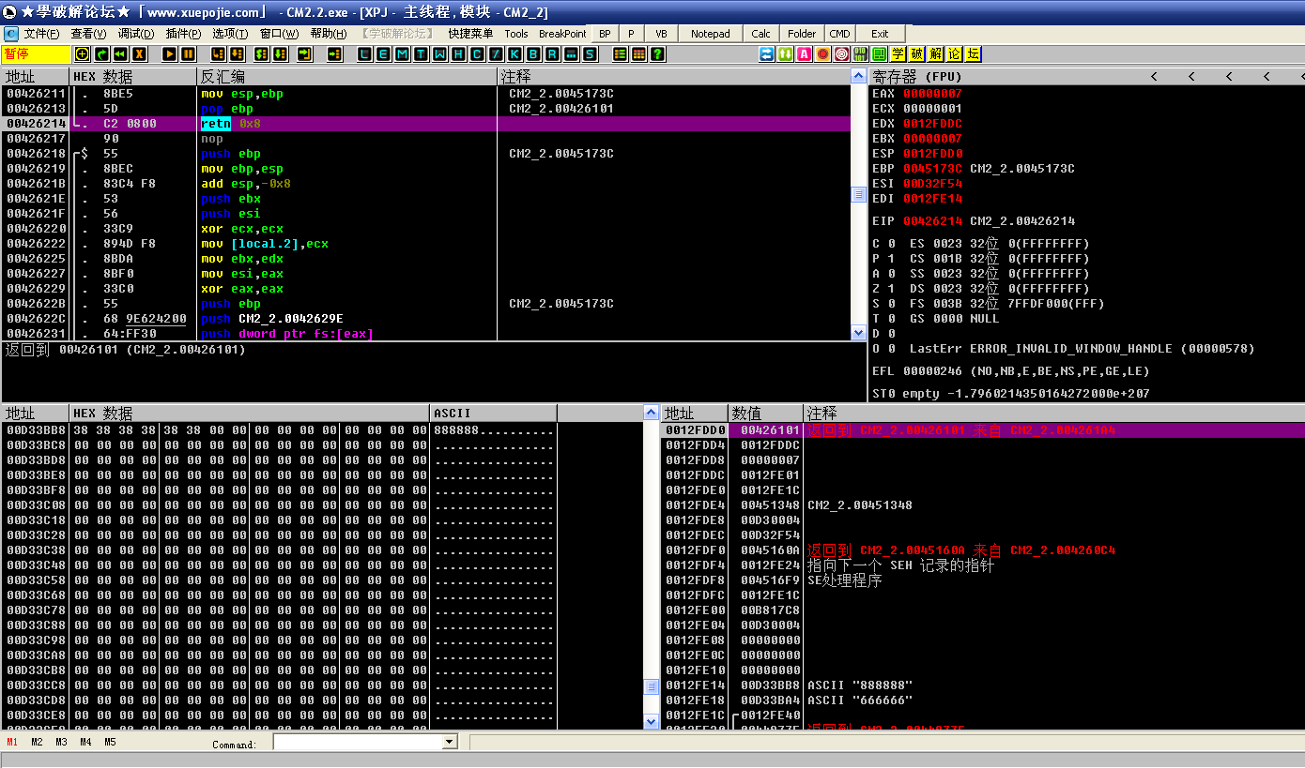Click the appearance options grid icon

638,54
